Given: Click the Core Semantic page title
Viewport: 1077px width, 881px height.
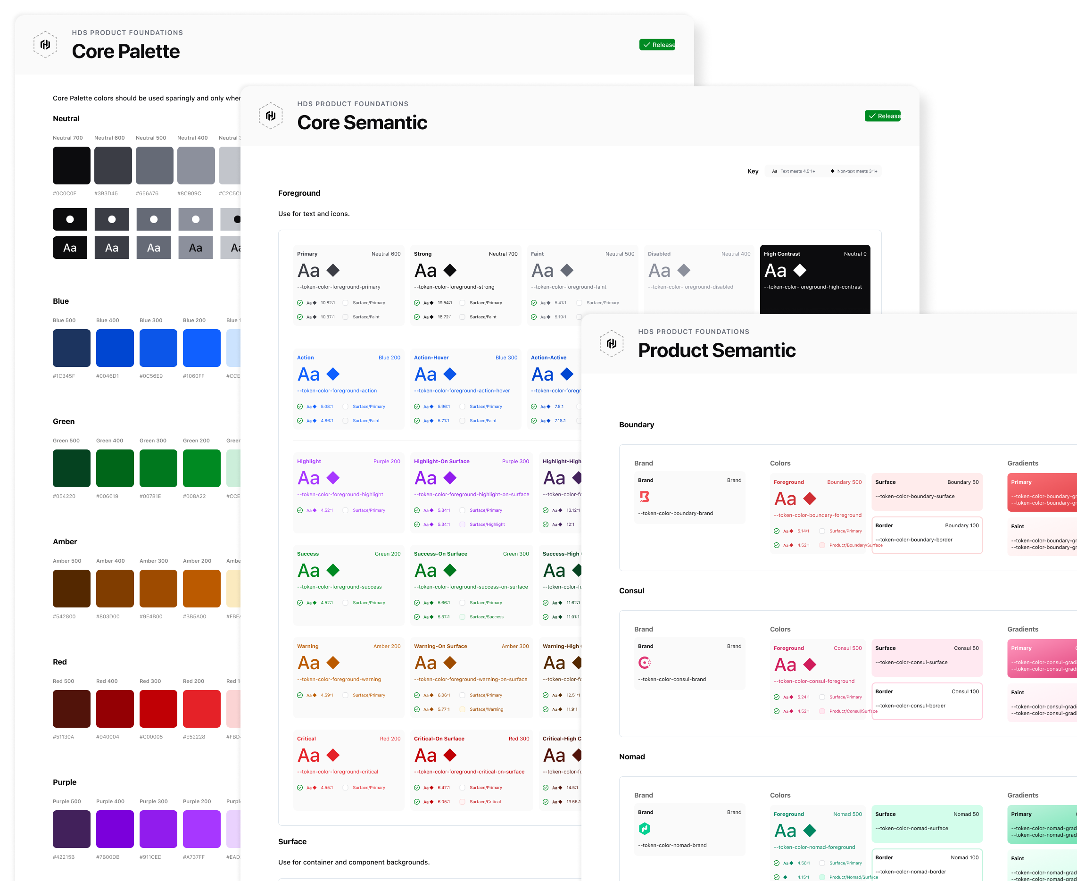Looking at the screenshot, I should (362, 122).
